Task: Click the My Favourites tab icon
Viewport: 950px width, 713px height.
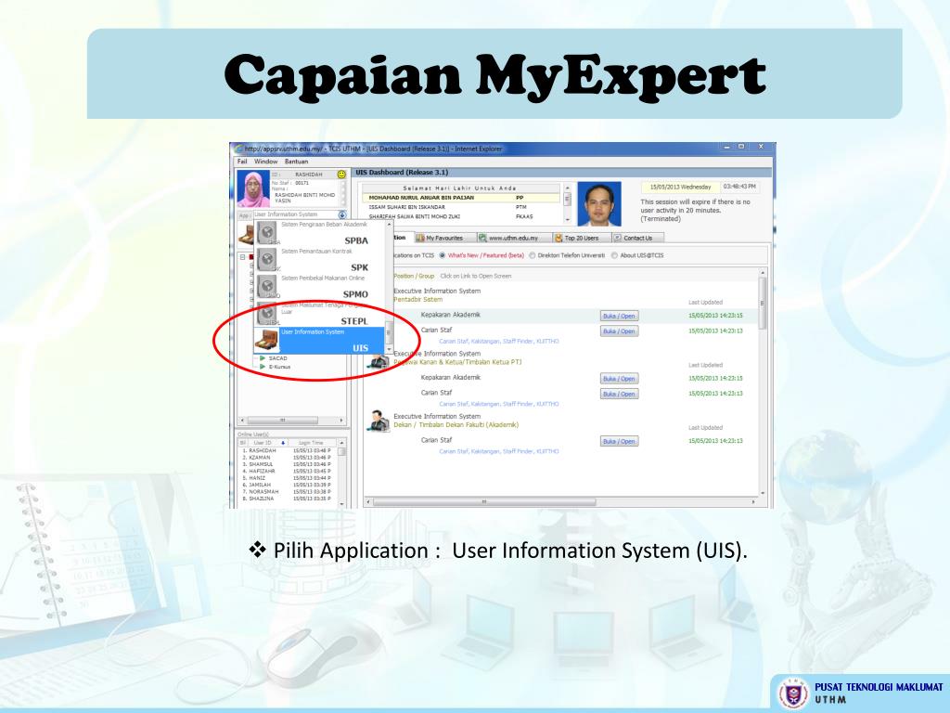Action: tap(420, 239)
